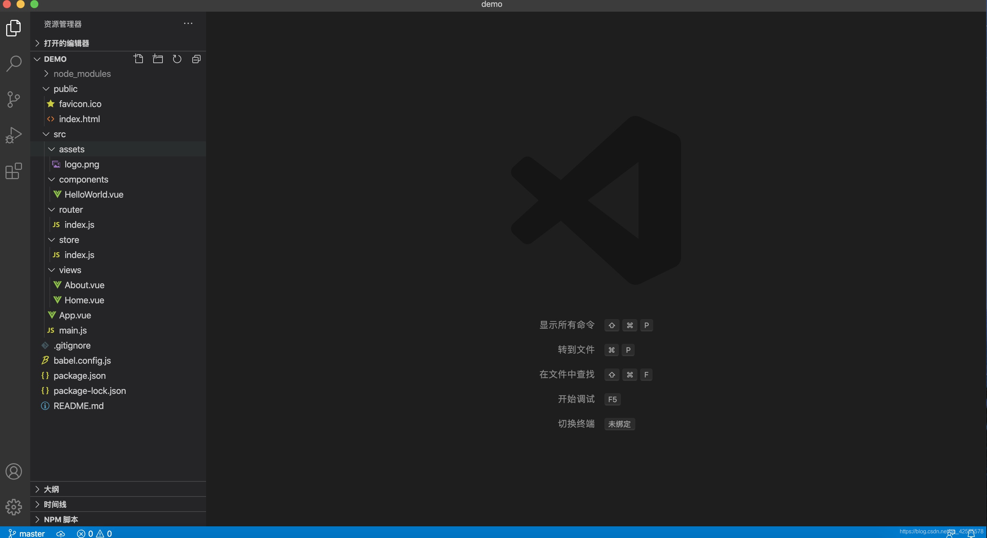The image size is (987, 538).
Task: Open the Explorer view in activity bar
Action: click(x=14, y=28)
